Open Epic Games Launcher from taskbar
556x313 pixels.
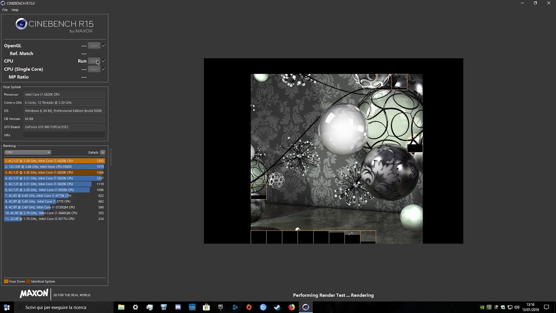click(221, 307)
